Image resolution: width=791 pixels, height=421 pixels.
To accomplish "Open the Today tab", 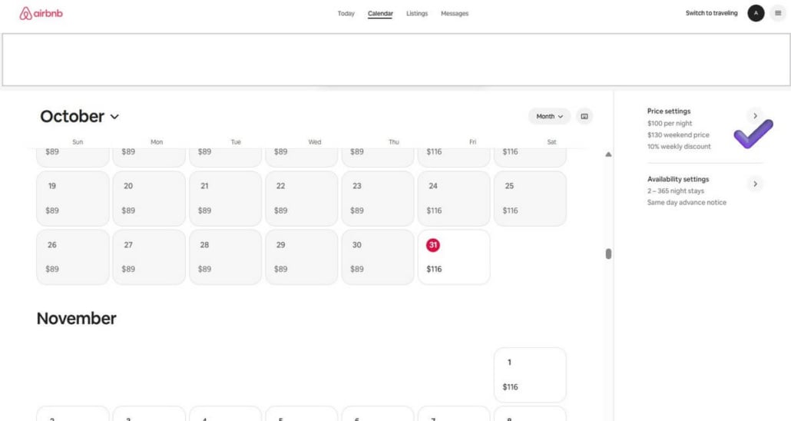I will pyautogui.click(x=346, y=14).
